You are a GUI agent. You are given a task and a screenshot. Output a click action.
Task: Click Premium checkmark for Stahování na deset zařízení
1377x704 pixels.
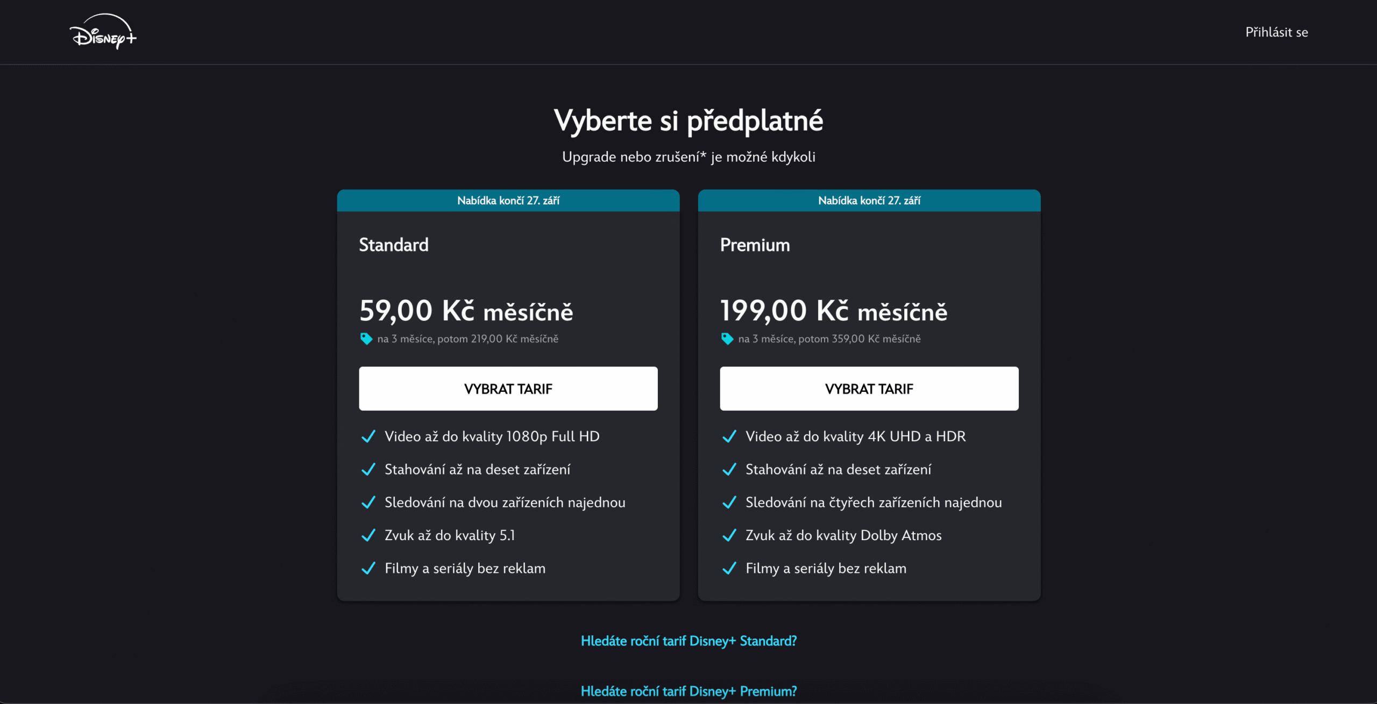729,470
